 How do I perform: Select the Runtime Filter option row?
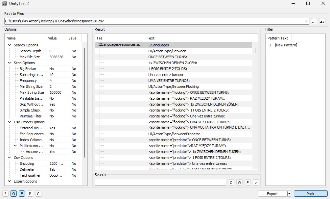coord(43,116)
